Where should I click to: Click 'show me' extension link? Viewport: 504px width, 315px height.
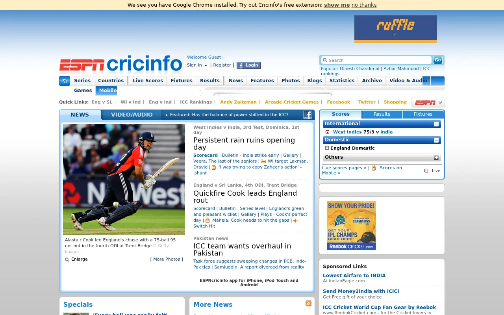(x=337, y=5)
